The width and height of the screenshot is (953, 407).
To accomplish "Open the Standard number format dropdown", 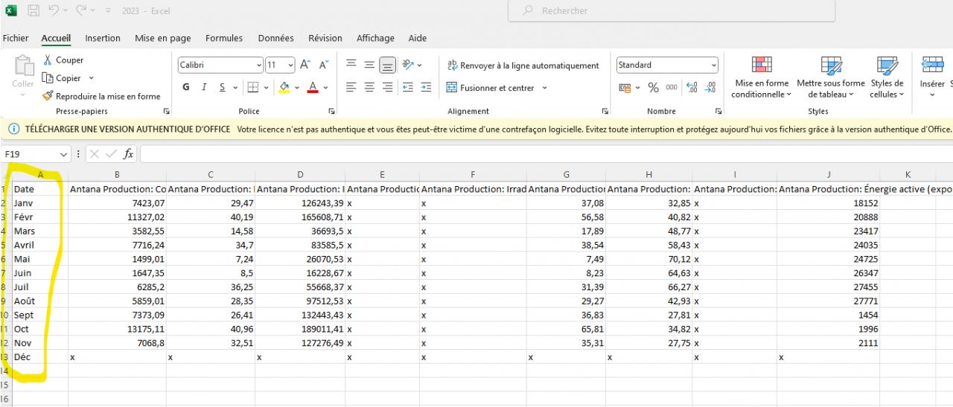I will pyautogui.click(x=713, y=65).
